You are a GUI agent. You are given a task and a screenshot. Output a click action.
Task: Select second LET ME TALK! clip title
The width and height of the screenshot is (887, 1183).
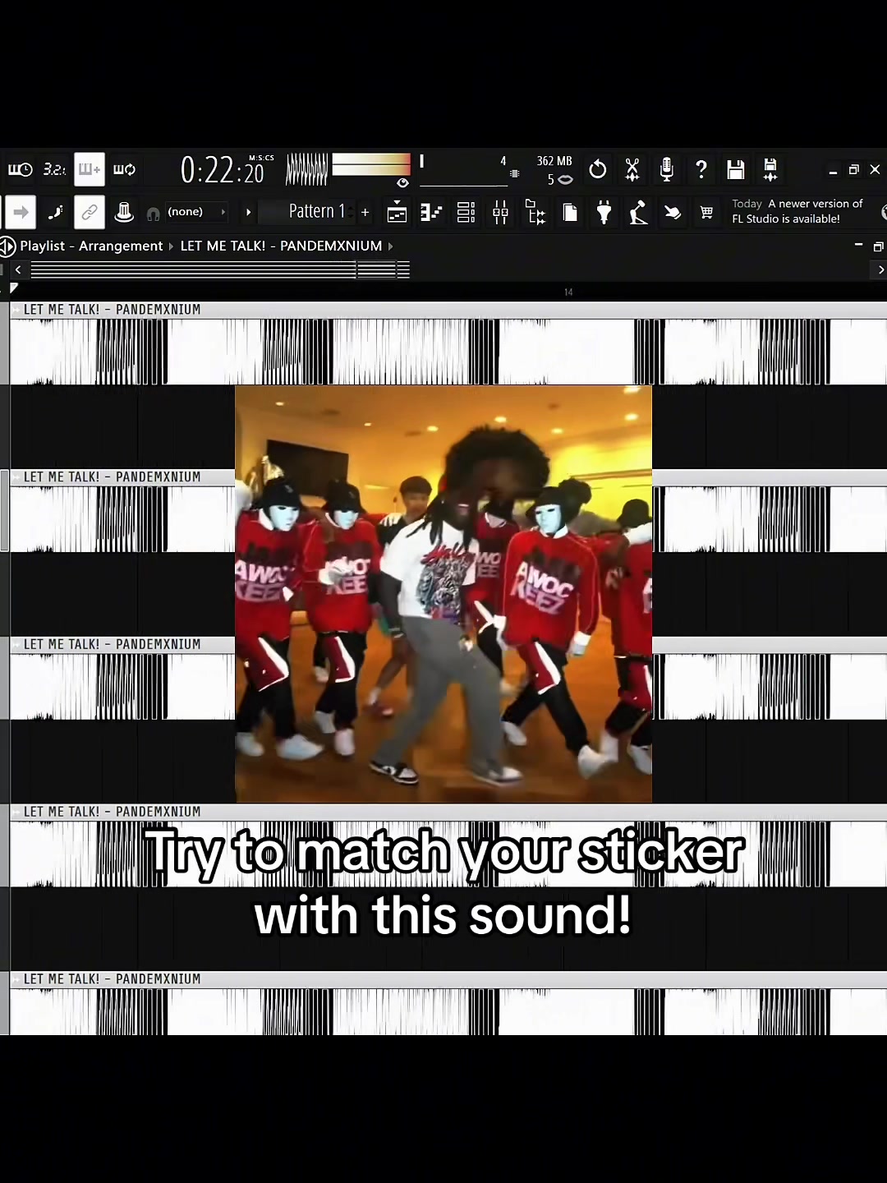tap(112, 477)
